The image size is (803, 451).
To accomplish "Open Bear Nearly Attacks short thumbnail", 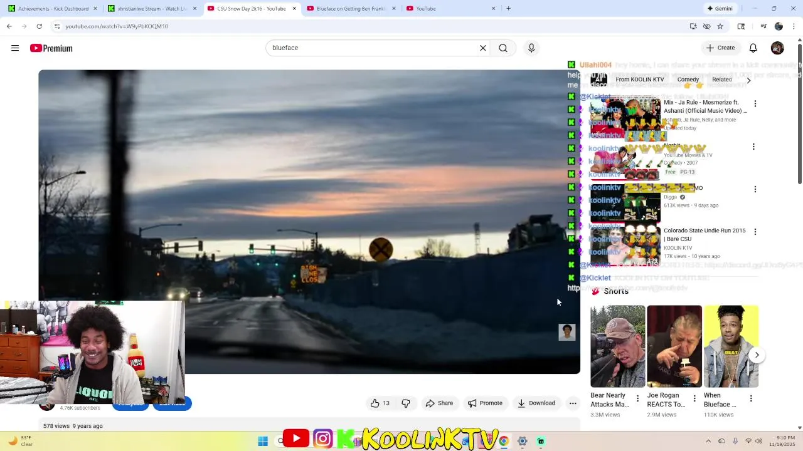I will 617,346.
